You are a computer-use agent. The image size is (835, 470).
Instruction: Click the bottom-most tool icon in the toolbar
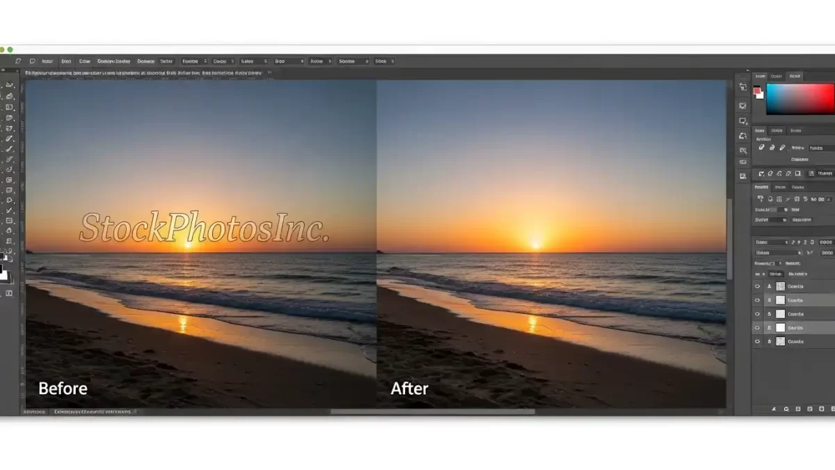pos(10,292)
